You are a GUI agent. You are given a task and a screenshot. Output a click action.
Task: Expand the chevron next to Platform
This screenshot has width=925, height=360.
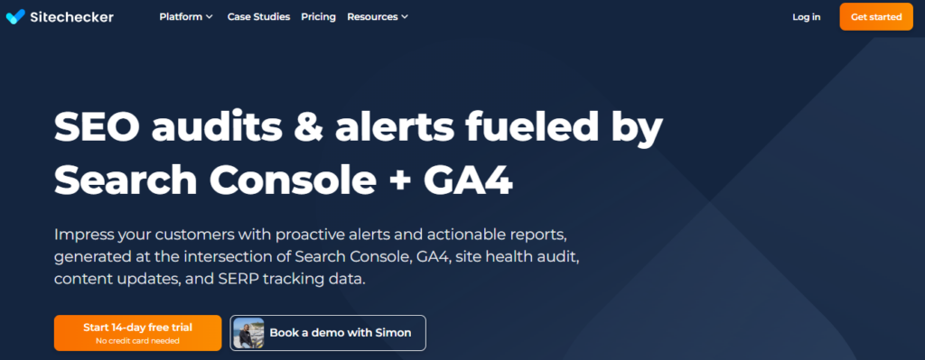(x=209, y=17)
